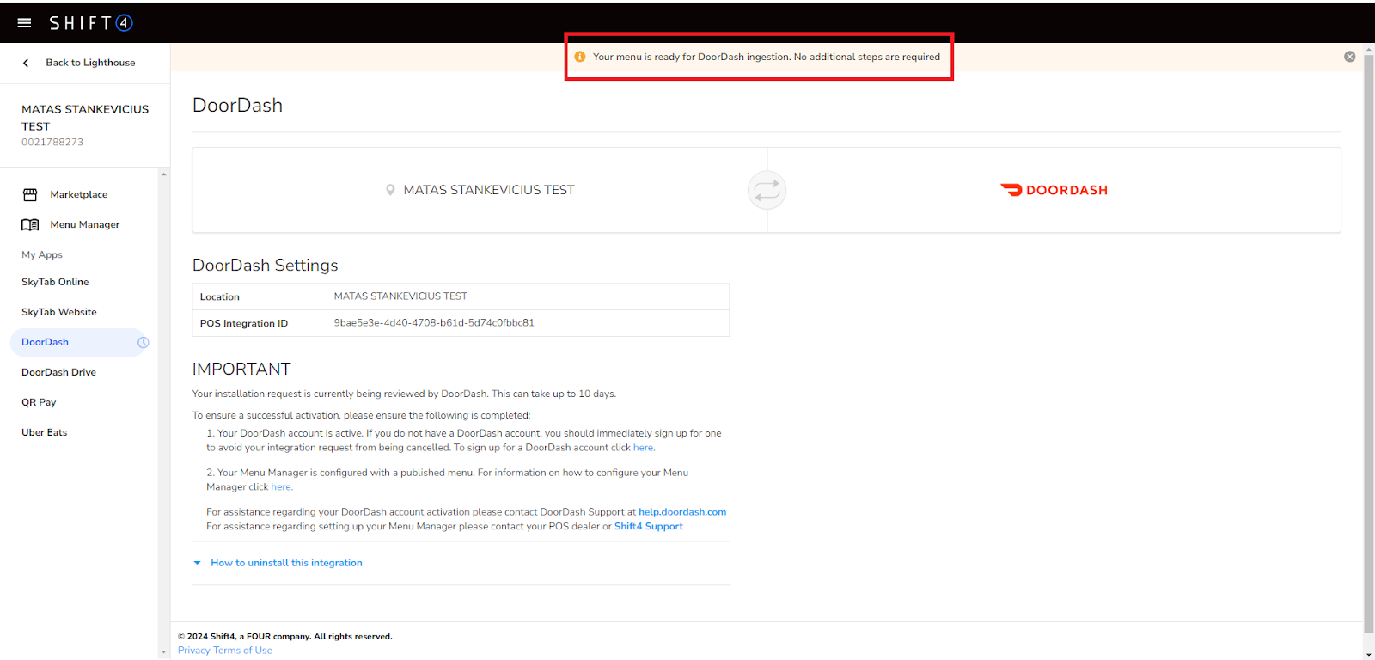Click the orange info icon in banner

point(580,57)
